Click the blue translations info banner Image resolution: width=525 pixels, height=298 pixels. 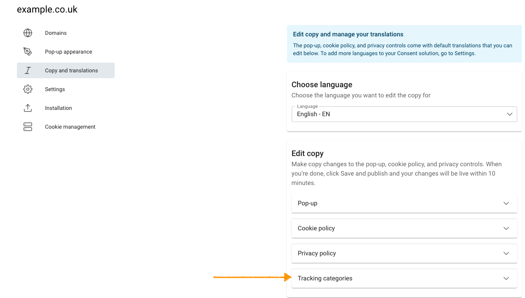(x=404, y=43)
